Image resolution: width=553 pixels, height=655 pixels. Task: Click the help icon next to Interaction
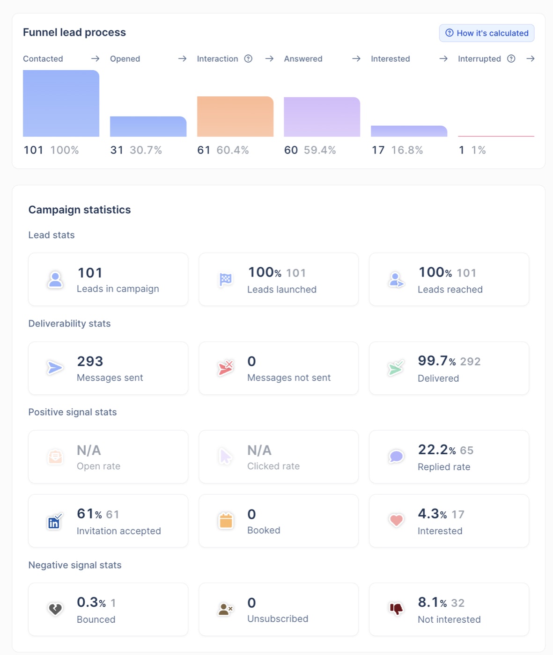249,58
